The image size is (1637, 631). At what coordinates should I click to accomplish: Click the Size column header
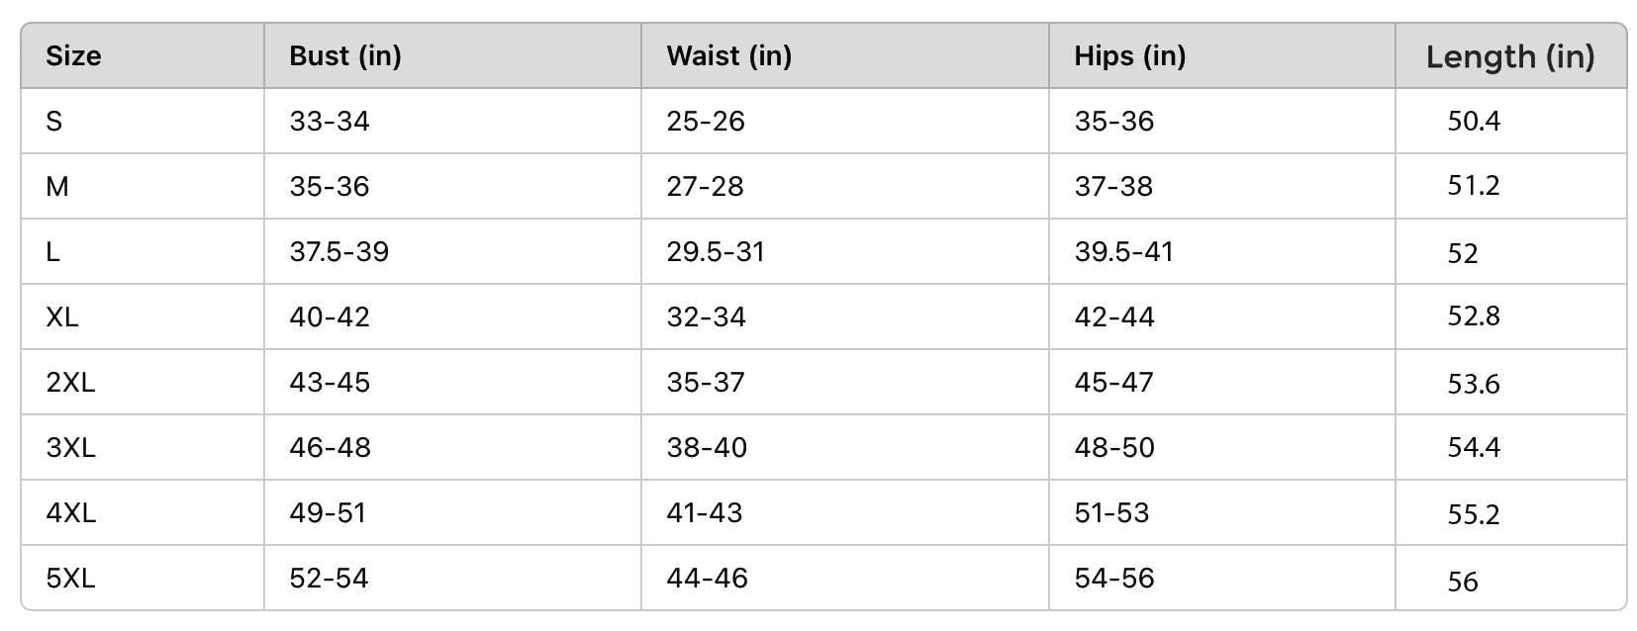(73, 55)
